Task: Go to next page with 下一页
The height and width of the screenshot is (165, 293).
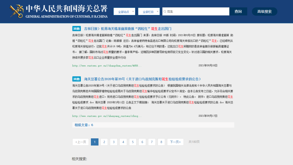Action: (x=175, y=142)
